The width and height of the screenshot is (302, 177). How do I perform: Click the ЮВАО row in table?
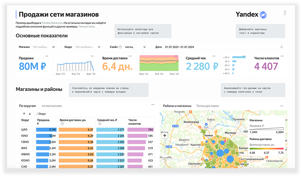click(87, 154)
